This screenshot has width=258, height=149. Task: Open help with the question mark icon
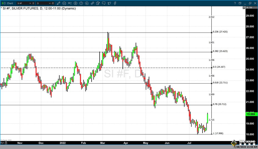235,3
